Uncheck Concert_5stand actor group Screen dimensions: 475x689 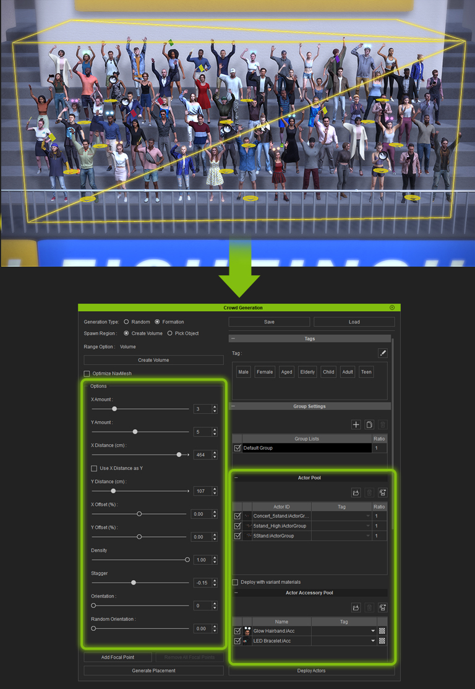pyautogui.click(x=237, y=515)
